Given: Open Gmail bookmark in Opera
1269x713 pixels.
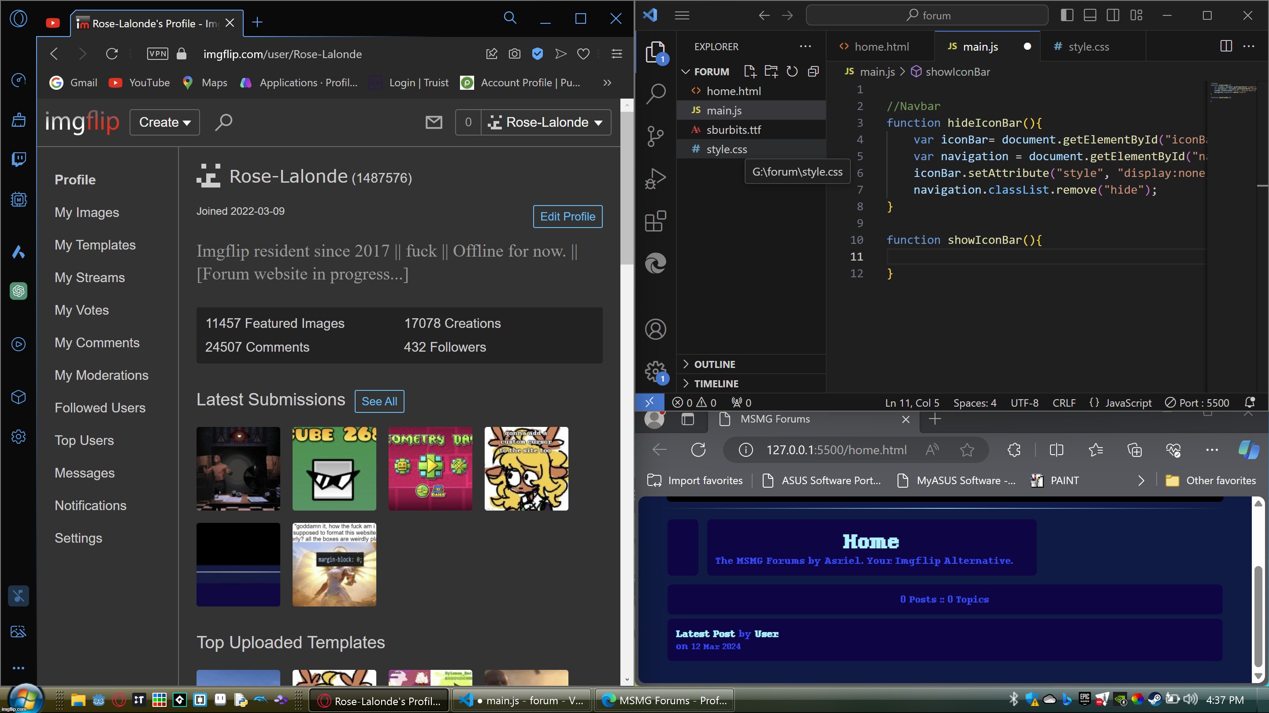Looking at the screenshot, I should coord(74,83).
